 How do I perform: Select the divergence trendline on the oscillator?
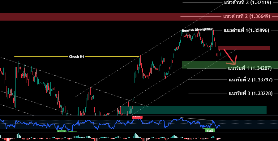pos(198,119)
